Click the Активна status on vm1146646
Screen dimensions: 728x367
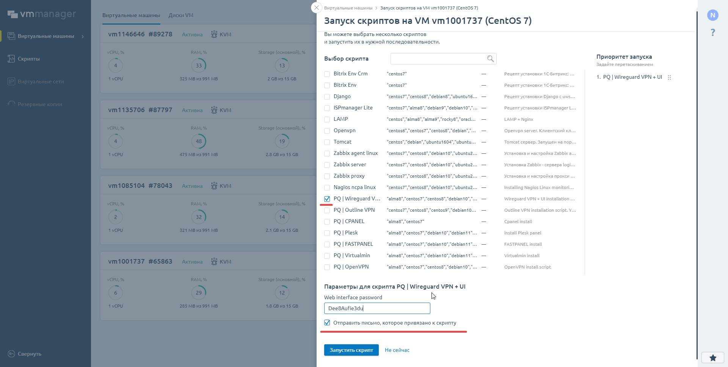pyautogui.click(x=192, y=34)
